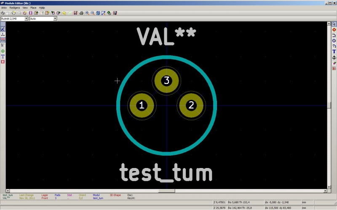Open the Place menu
Viewport: 337px width, 210px height.
[x=33, y=8]
